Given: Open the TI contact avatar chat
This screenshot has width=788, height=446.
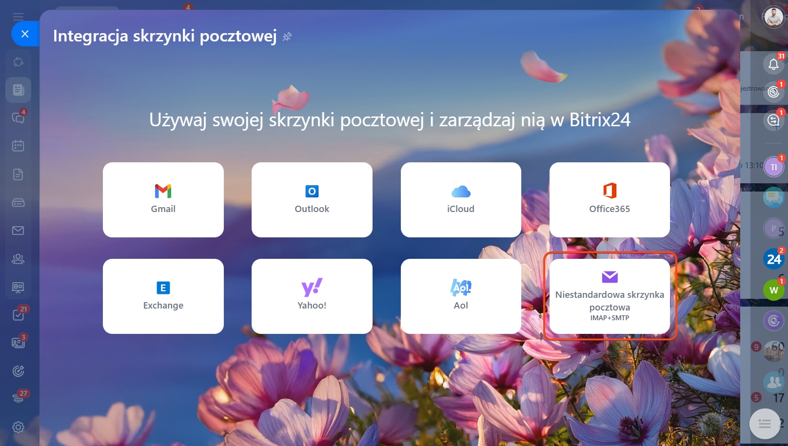Looking at the screenshot, I should [773, 167].
